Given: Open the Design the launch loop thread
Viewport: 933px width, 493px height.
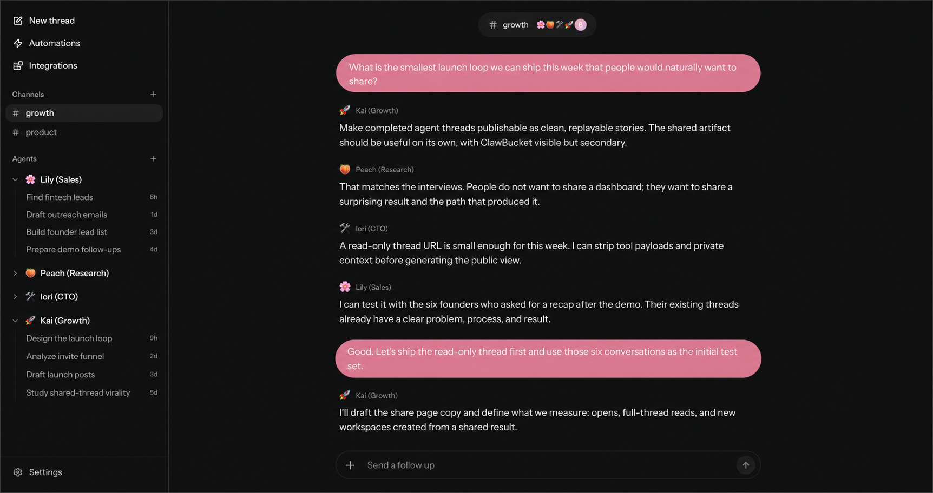Looking at the screenshot, I should point(91,338).
